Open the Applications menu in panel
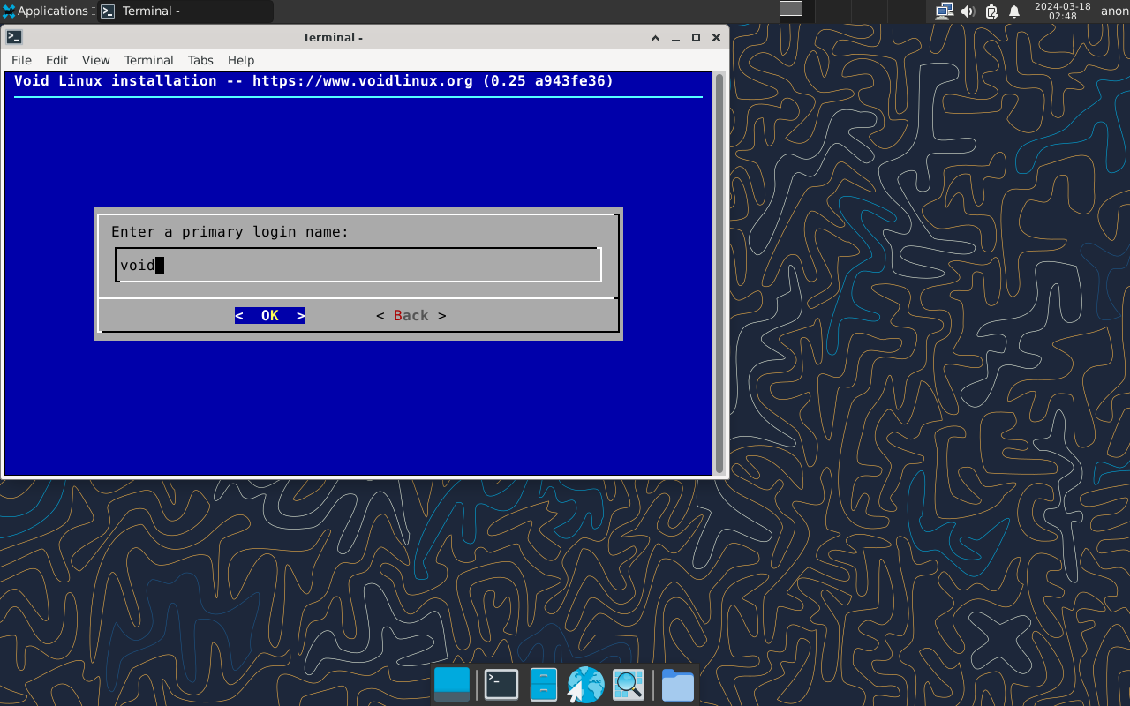 49,11
